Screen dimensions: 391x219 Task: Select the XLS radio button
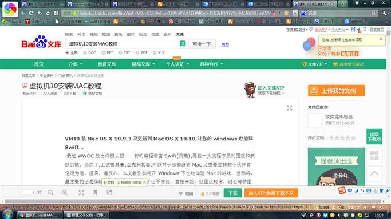click(155, 52)
